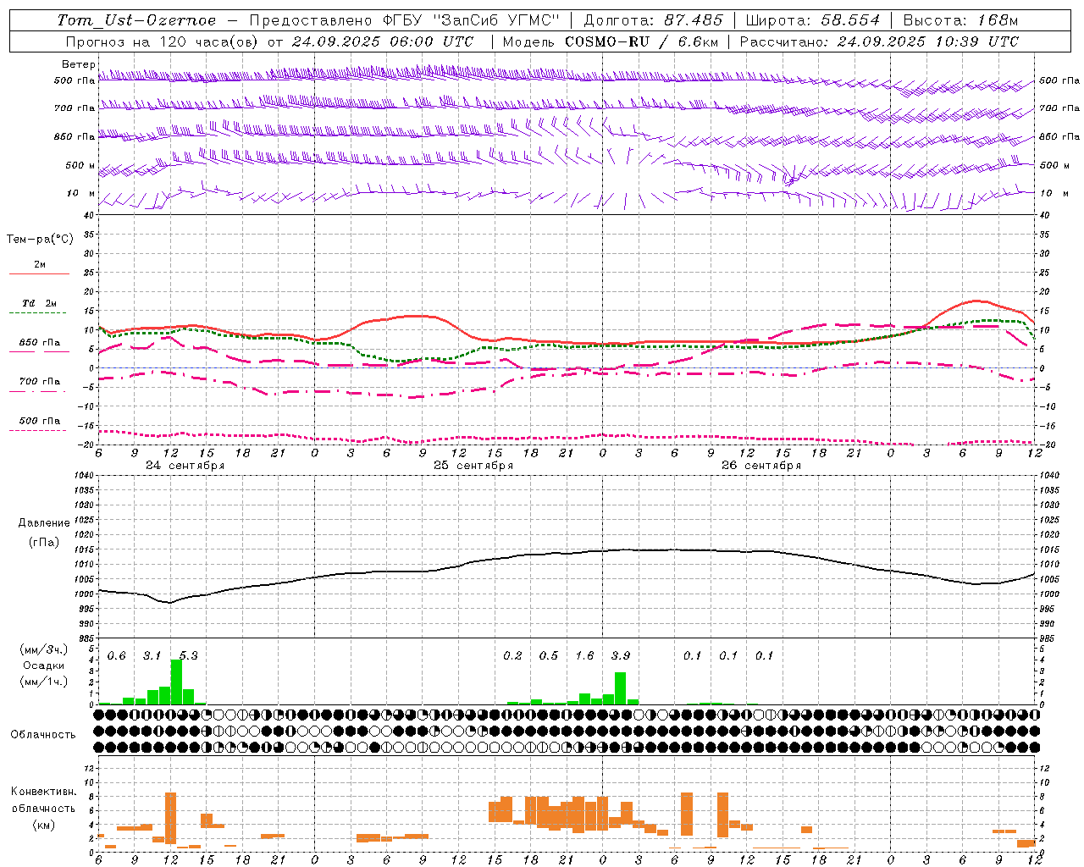Screen dimensions: 1084x867
Task: Click the 1.6 precipitation total
Action: tap(584, 656)
